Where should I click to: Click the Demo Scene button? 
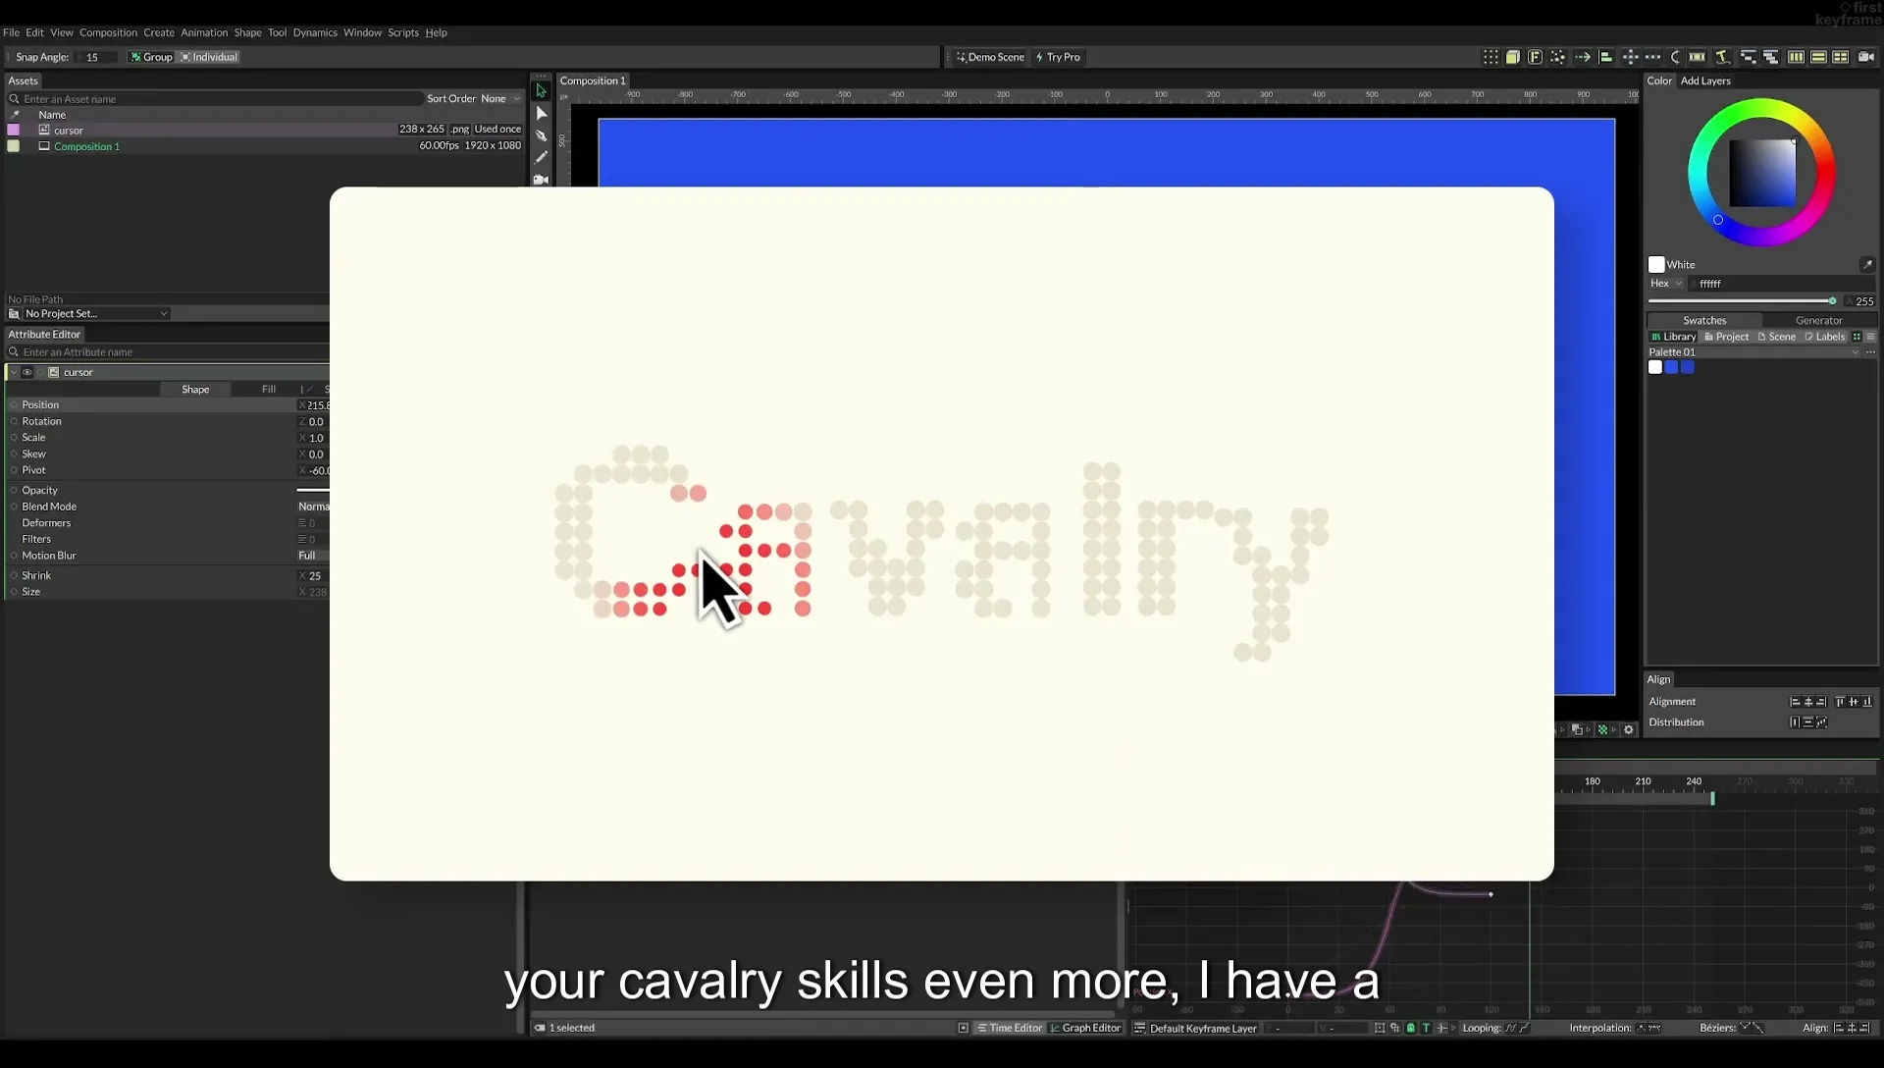(x=990, y=57)
